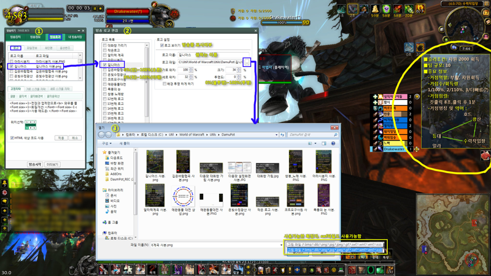491x276 pixels.
Task: Click the buff icon showing 59분
Action: [x=375, y=9]
